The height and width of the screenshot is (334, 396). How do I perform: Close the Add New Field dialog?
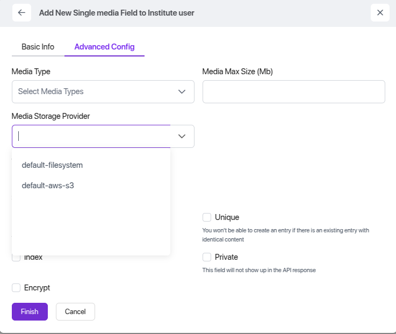click(379, 13)
